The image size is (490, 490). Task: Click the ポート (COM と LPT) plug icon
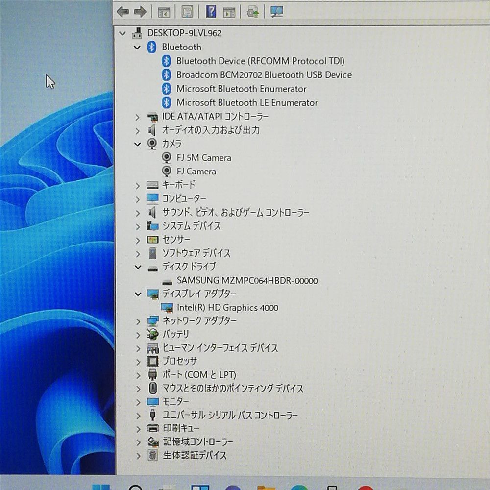pos(153,375)
